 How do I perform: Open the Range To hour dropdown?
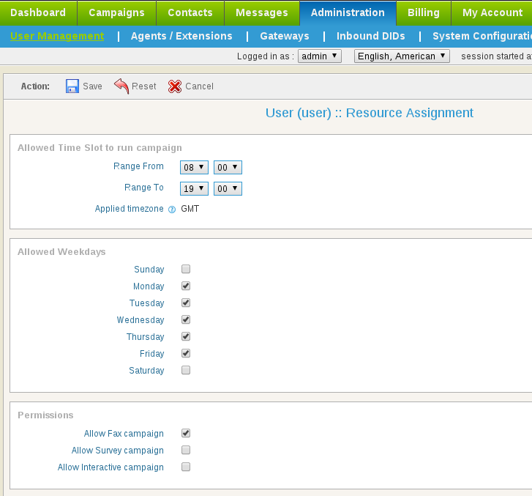[194, 189]
